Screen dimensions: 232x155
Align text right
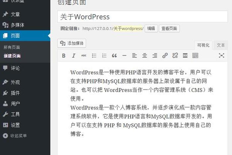pyautogui.click(x=155, y=56)
